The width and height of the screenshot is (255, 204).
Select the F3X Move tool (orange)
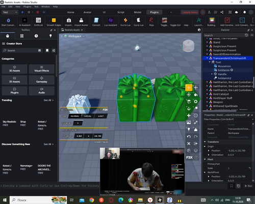189,88
